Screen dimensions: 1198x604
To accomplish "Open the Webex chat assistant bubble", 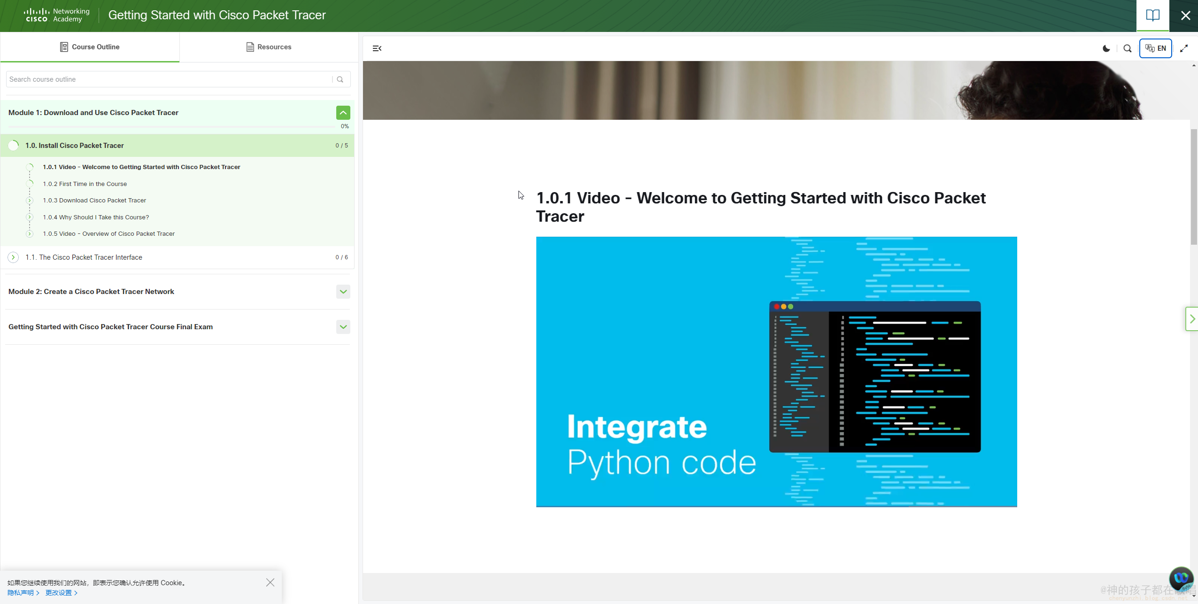I will click(1181, 578).
